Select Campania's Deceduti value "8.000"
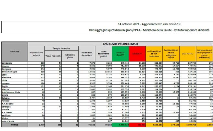 point(143,69)
